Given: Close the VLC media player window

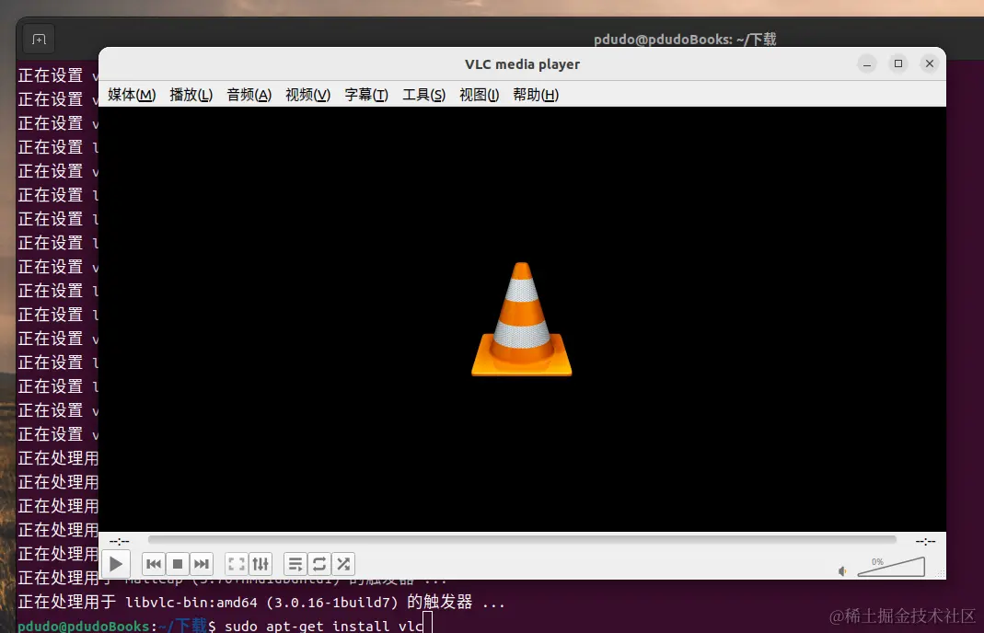Looking at the screenshot, I should [930, 64].
